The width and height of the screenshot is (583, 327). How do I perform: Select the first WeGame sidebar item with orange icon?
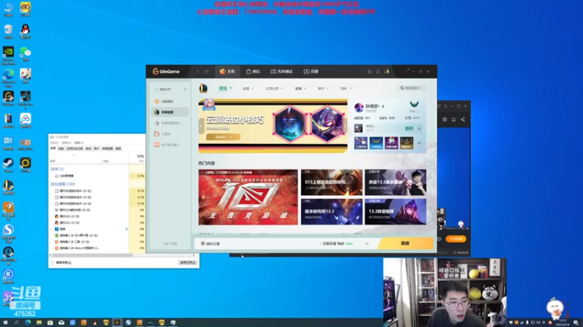(170, 101)
